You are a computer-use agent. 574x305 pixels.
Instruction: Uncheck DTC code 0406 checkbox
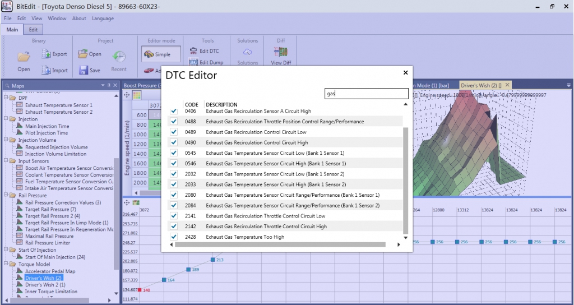[174, 111]
